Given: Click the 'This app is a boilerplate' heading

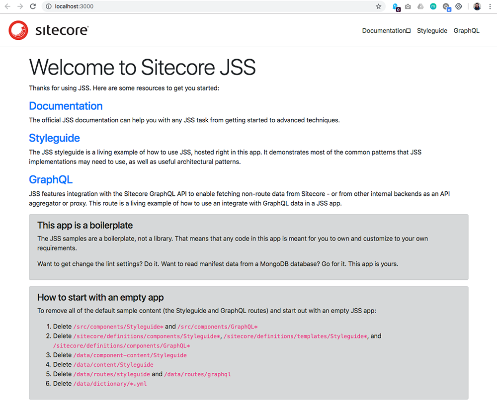Looking at the screenshot, I should point(85,225).
